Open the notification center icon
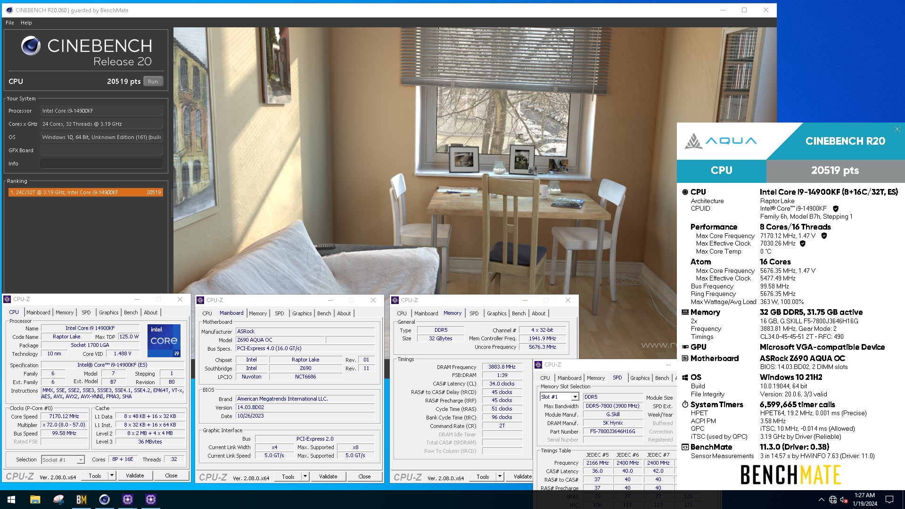905x509 pixels. pos(889,500)
